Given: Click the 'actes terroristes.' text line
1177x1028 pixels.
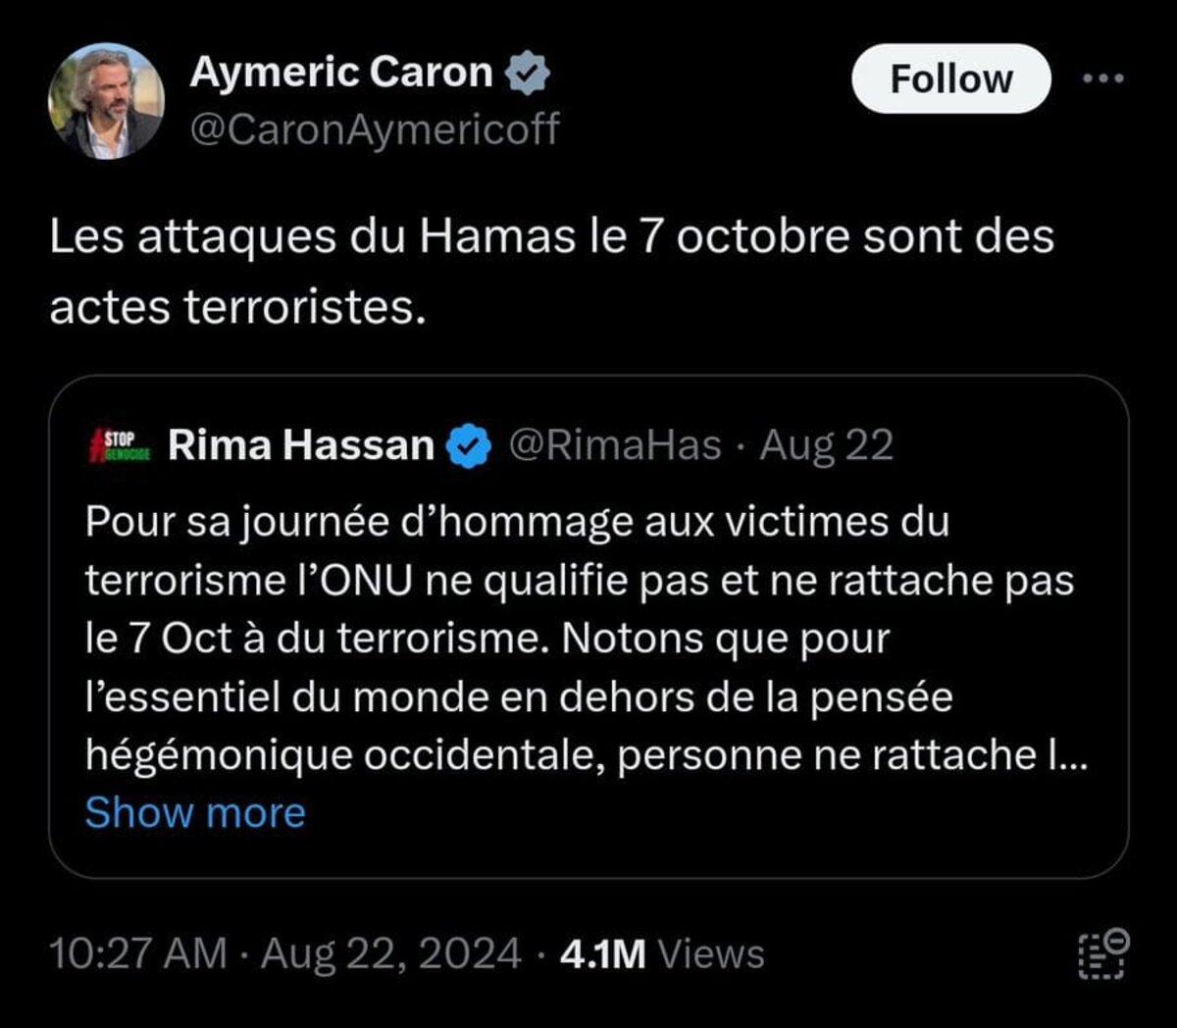Looking at the screenshot, I should 238,307.
